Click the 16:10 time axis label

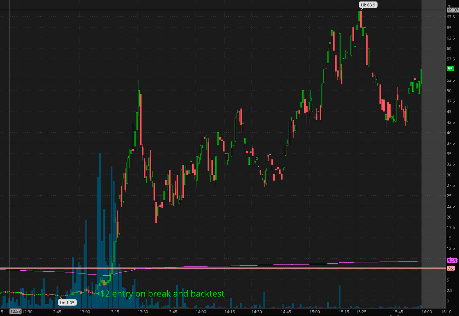[x=446, y=312]
